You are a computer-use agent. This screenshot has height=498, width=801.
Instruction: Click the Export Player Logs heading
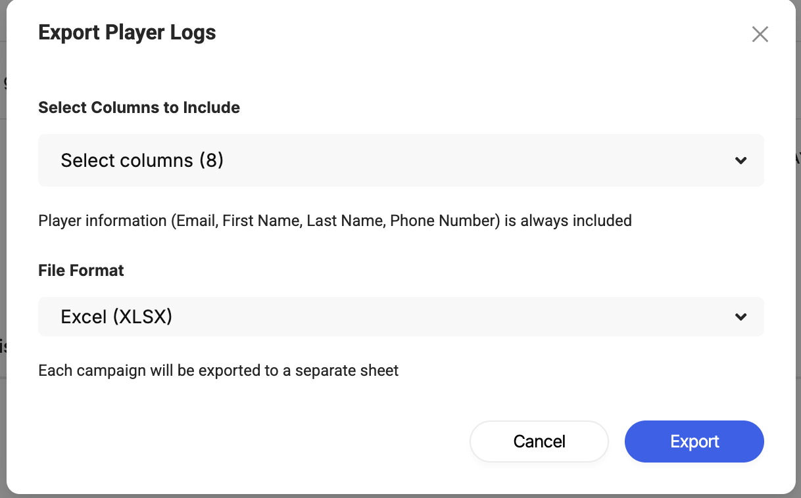pyautogui.click(x=128, y=32)
